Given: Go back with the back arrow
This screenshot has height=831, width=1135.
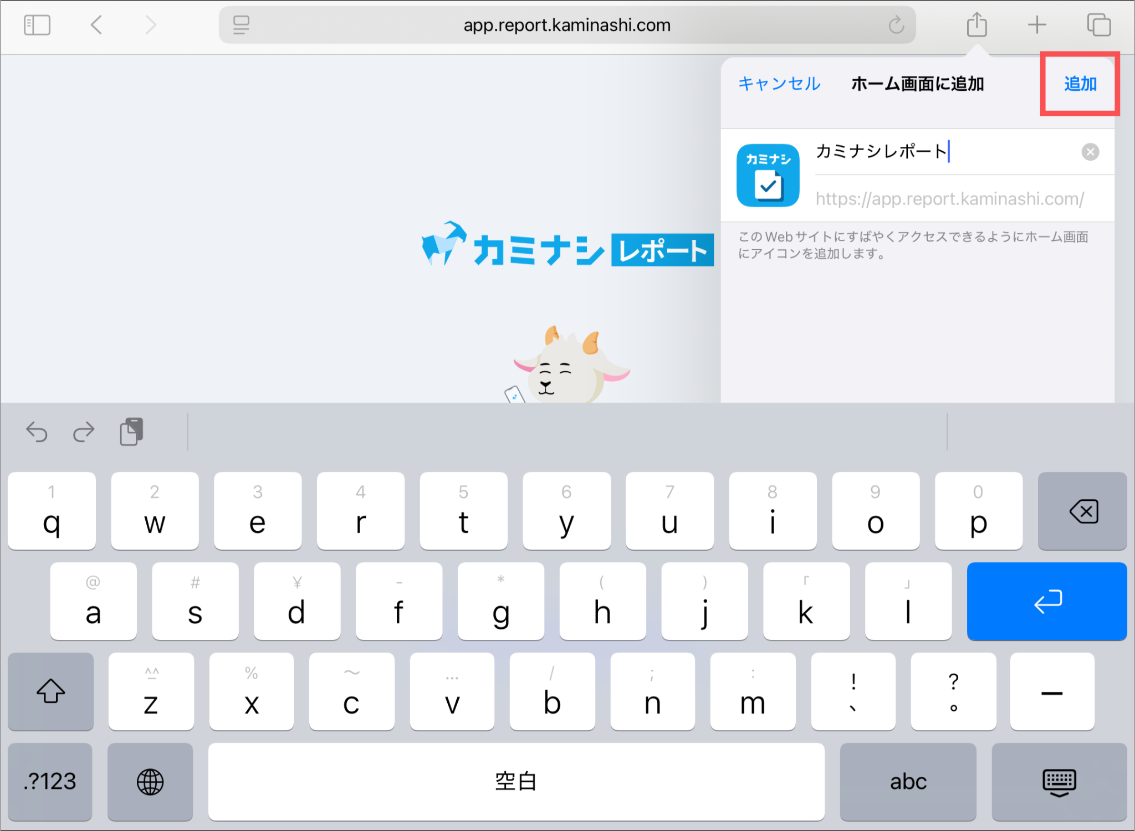Looking at the screenshot, I should (96, 25).
